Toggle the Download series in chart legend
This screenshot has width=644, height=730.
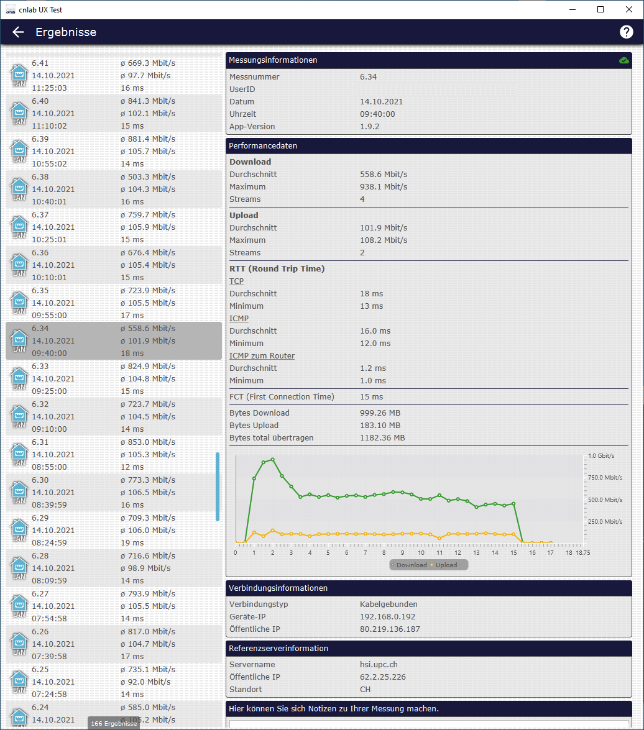pos(408,565)
